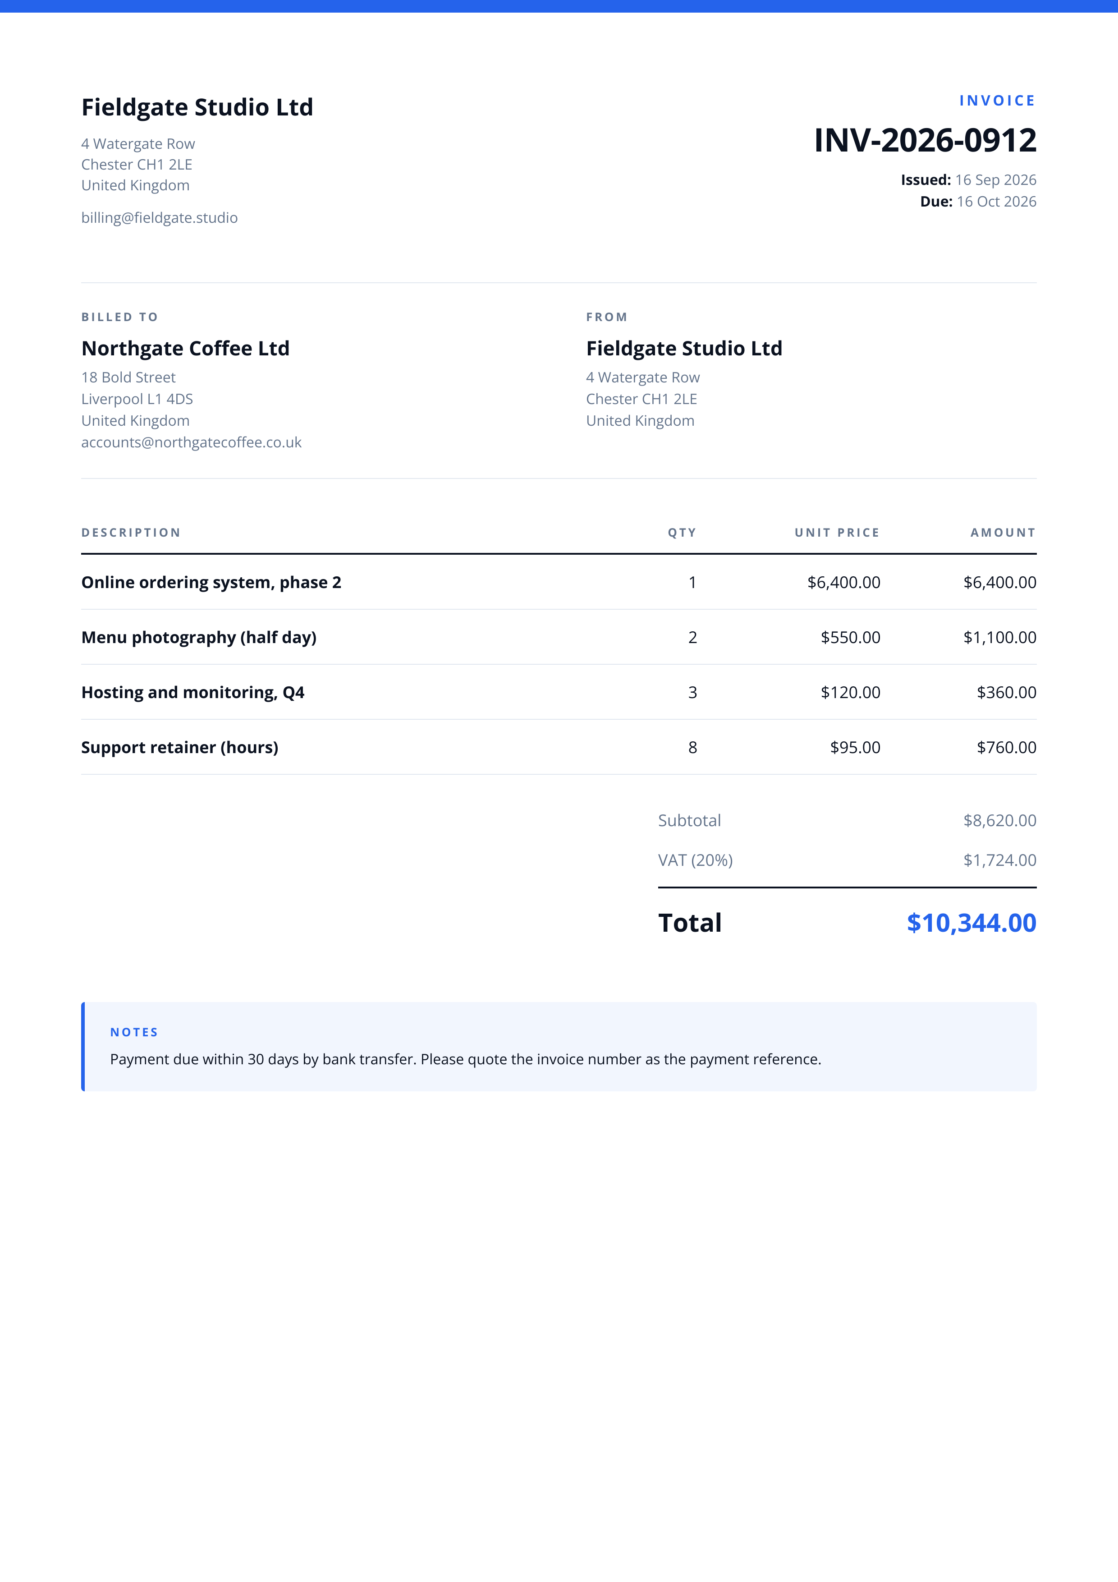This screenshot has height=1582, width=1118.
Task: Select the 18 Bold Street address line
Action: [128, 377]
